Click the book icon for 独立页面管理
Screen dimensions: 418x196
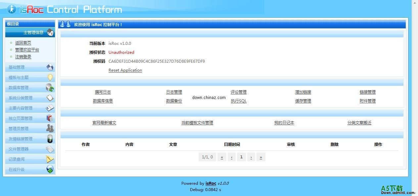50,118
